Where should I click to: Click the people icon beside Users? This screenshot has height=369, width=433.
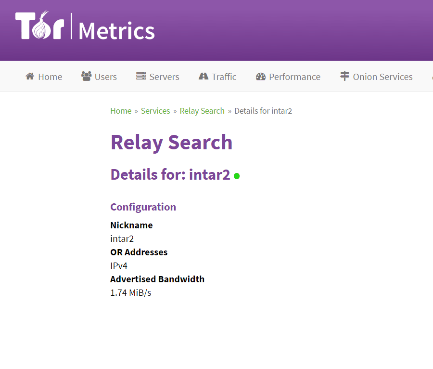(87, 76)
